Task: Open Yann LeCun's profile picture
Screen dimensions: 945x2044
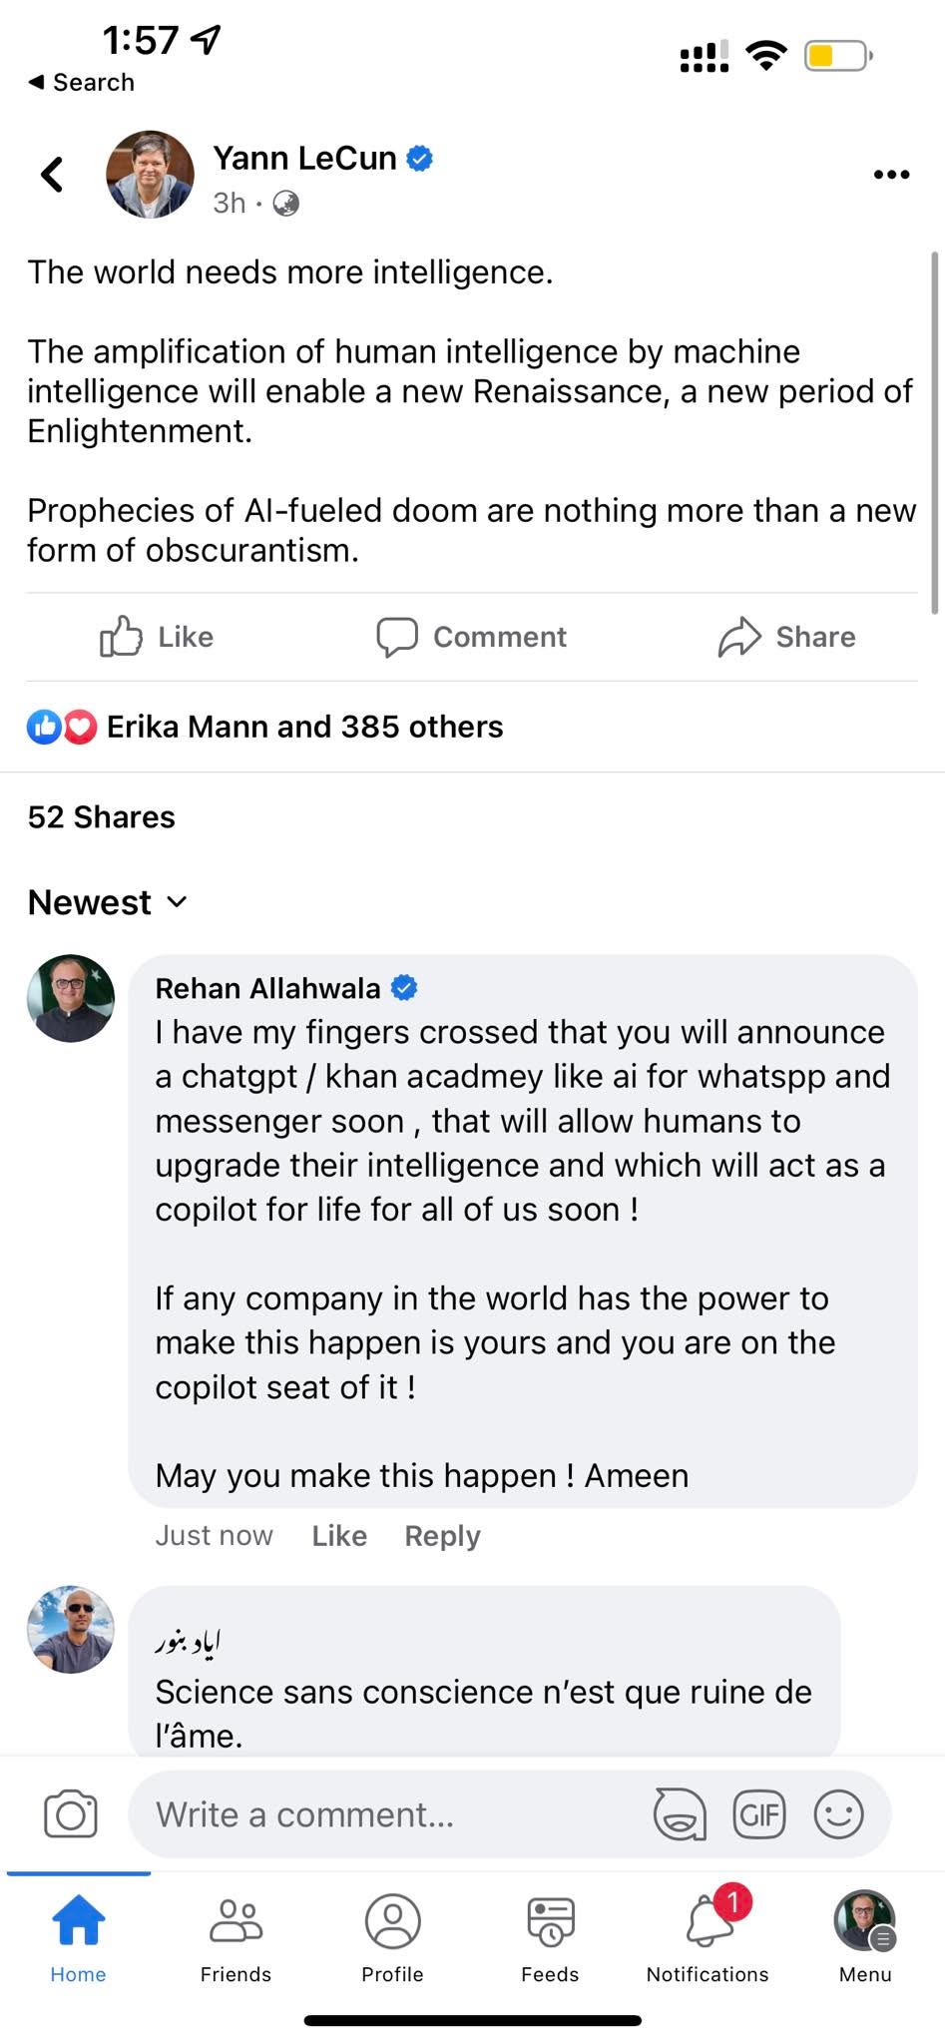Action: click(151, 175)
